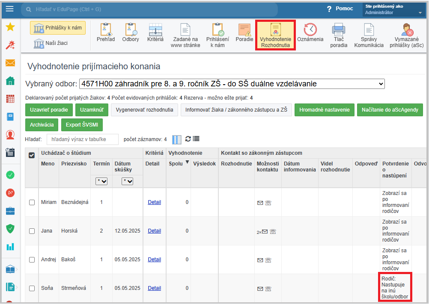Click Načítanie do aScAgendy button

pos(390,110)
